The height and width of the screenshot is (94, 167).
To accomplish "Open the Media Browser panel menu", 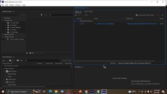I will point(14,11).
